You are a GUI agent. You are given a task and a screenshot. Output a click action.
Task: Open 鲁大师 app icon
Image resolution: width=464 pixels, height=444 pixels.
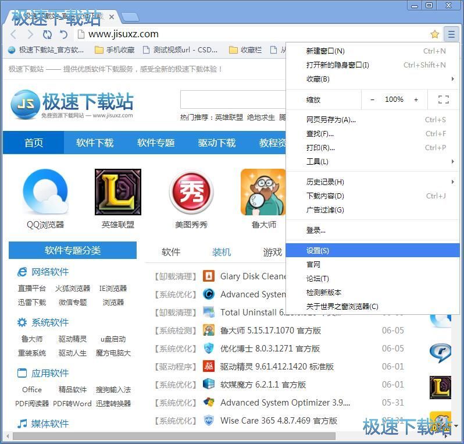(x=263, y=192)
